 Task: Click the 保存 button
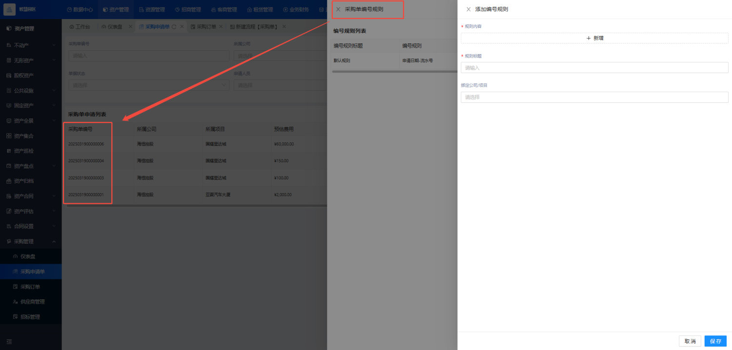pyautogui.click(x=715, y=341)
